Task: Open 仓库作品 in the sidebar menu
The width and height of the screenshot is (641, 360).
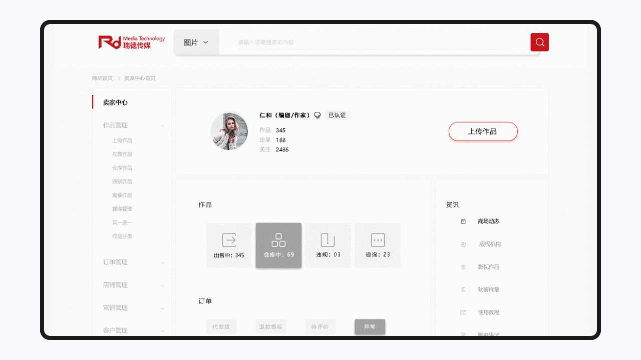Action: (x=122, y=168)
